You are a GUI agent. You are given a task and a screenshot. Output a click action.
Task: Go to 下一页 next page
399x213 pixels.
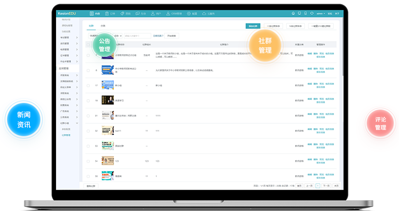[326, 186]
